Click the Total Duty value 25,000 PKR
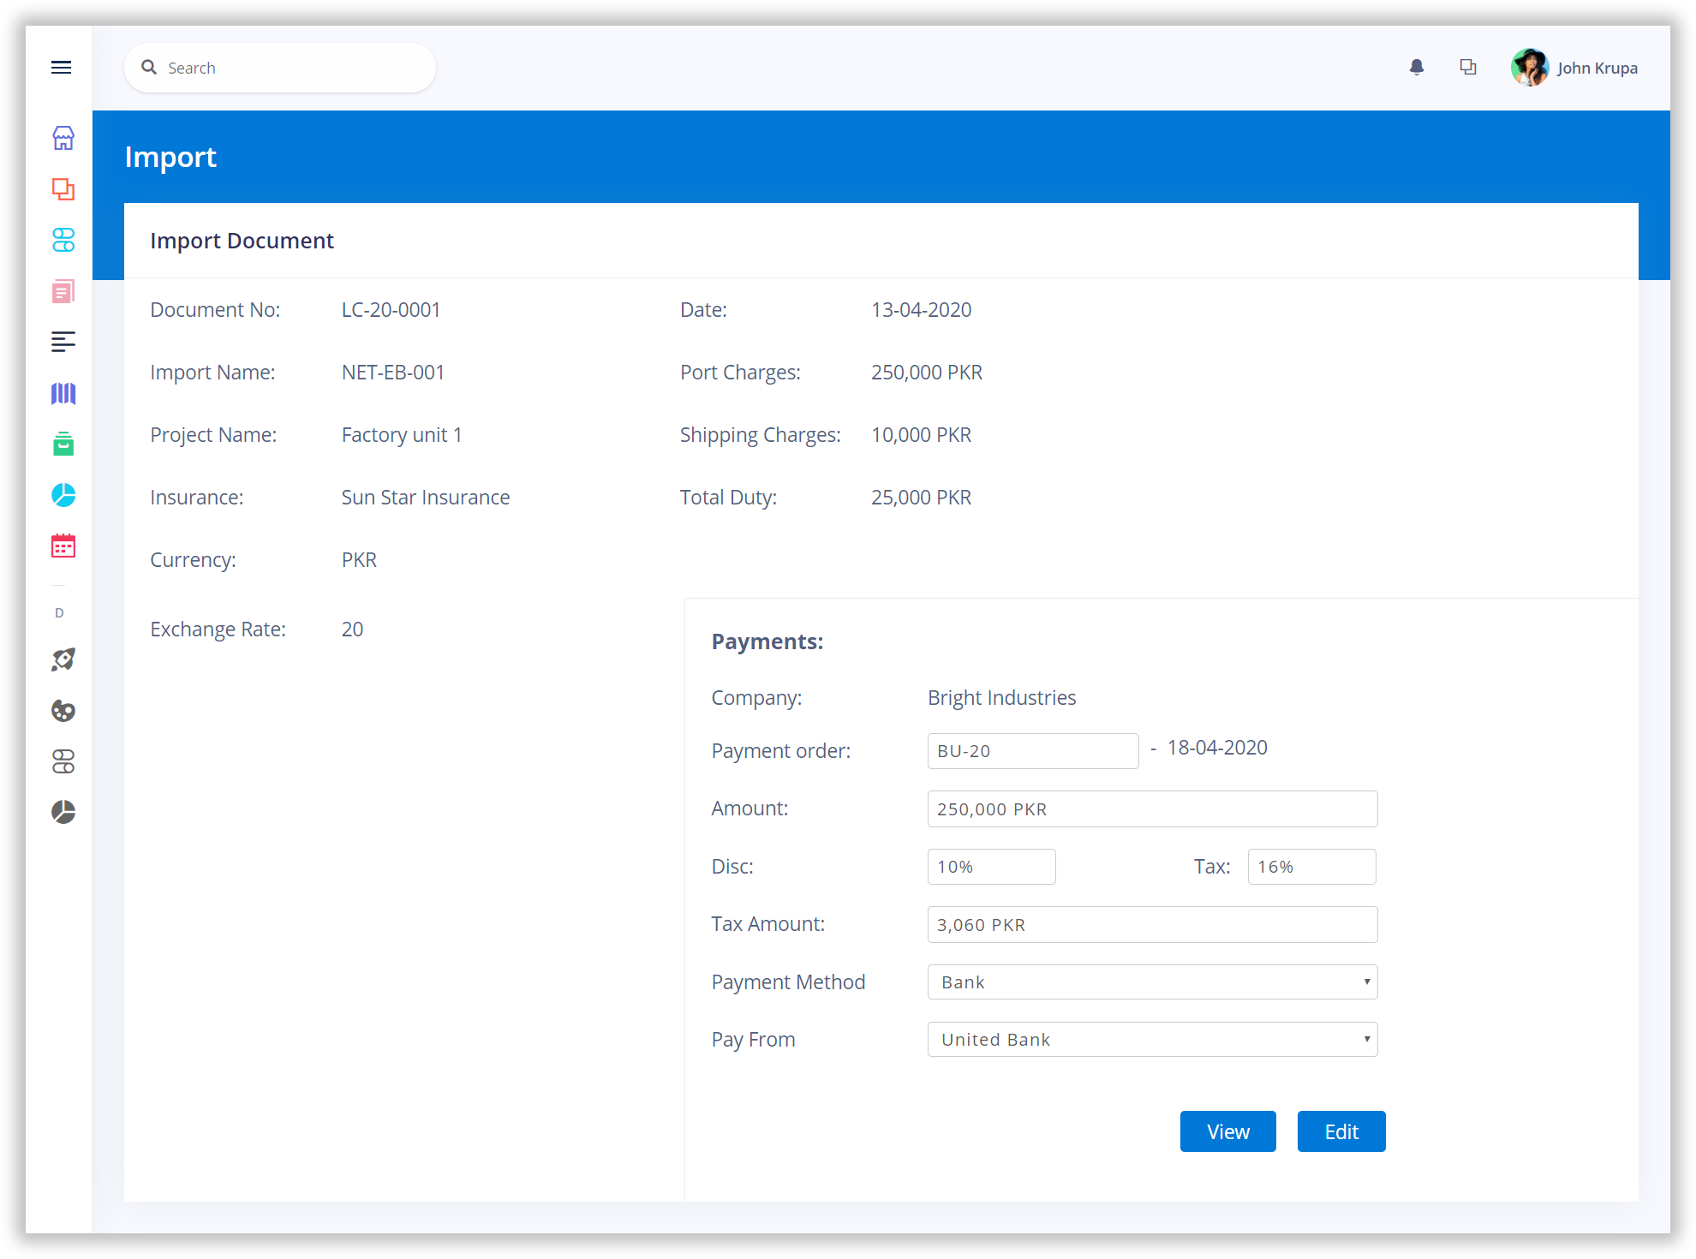The image size is (1696, 1259). coord(921,498)
